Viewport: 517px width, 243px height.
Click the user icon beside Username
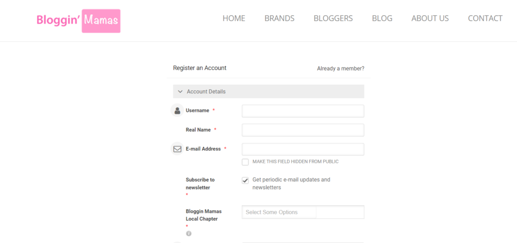pos(177,110)
